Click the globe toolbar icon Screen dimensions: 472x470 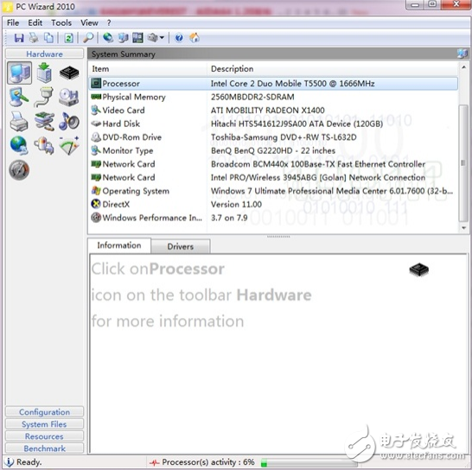(x=108, y=38)
